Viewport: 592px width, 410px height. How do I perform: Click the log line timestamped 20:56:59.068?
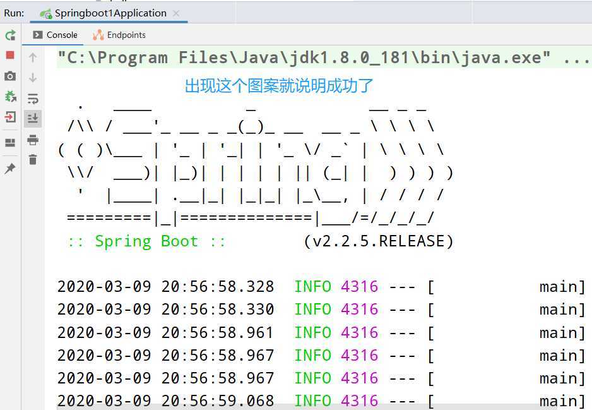321,401
